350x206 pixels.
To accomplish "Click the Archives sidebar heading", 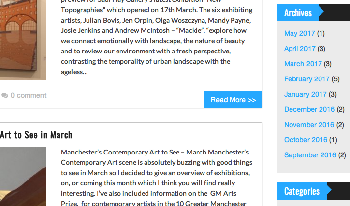I will (x=298, y=13).
